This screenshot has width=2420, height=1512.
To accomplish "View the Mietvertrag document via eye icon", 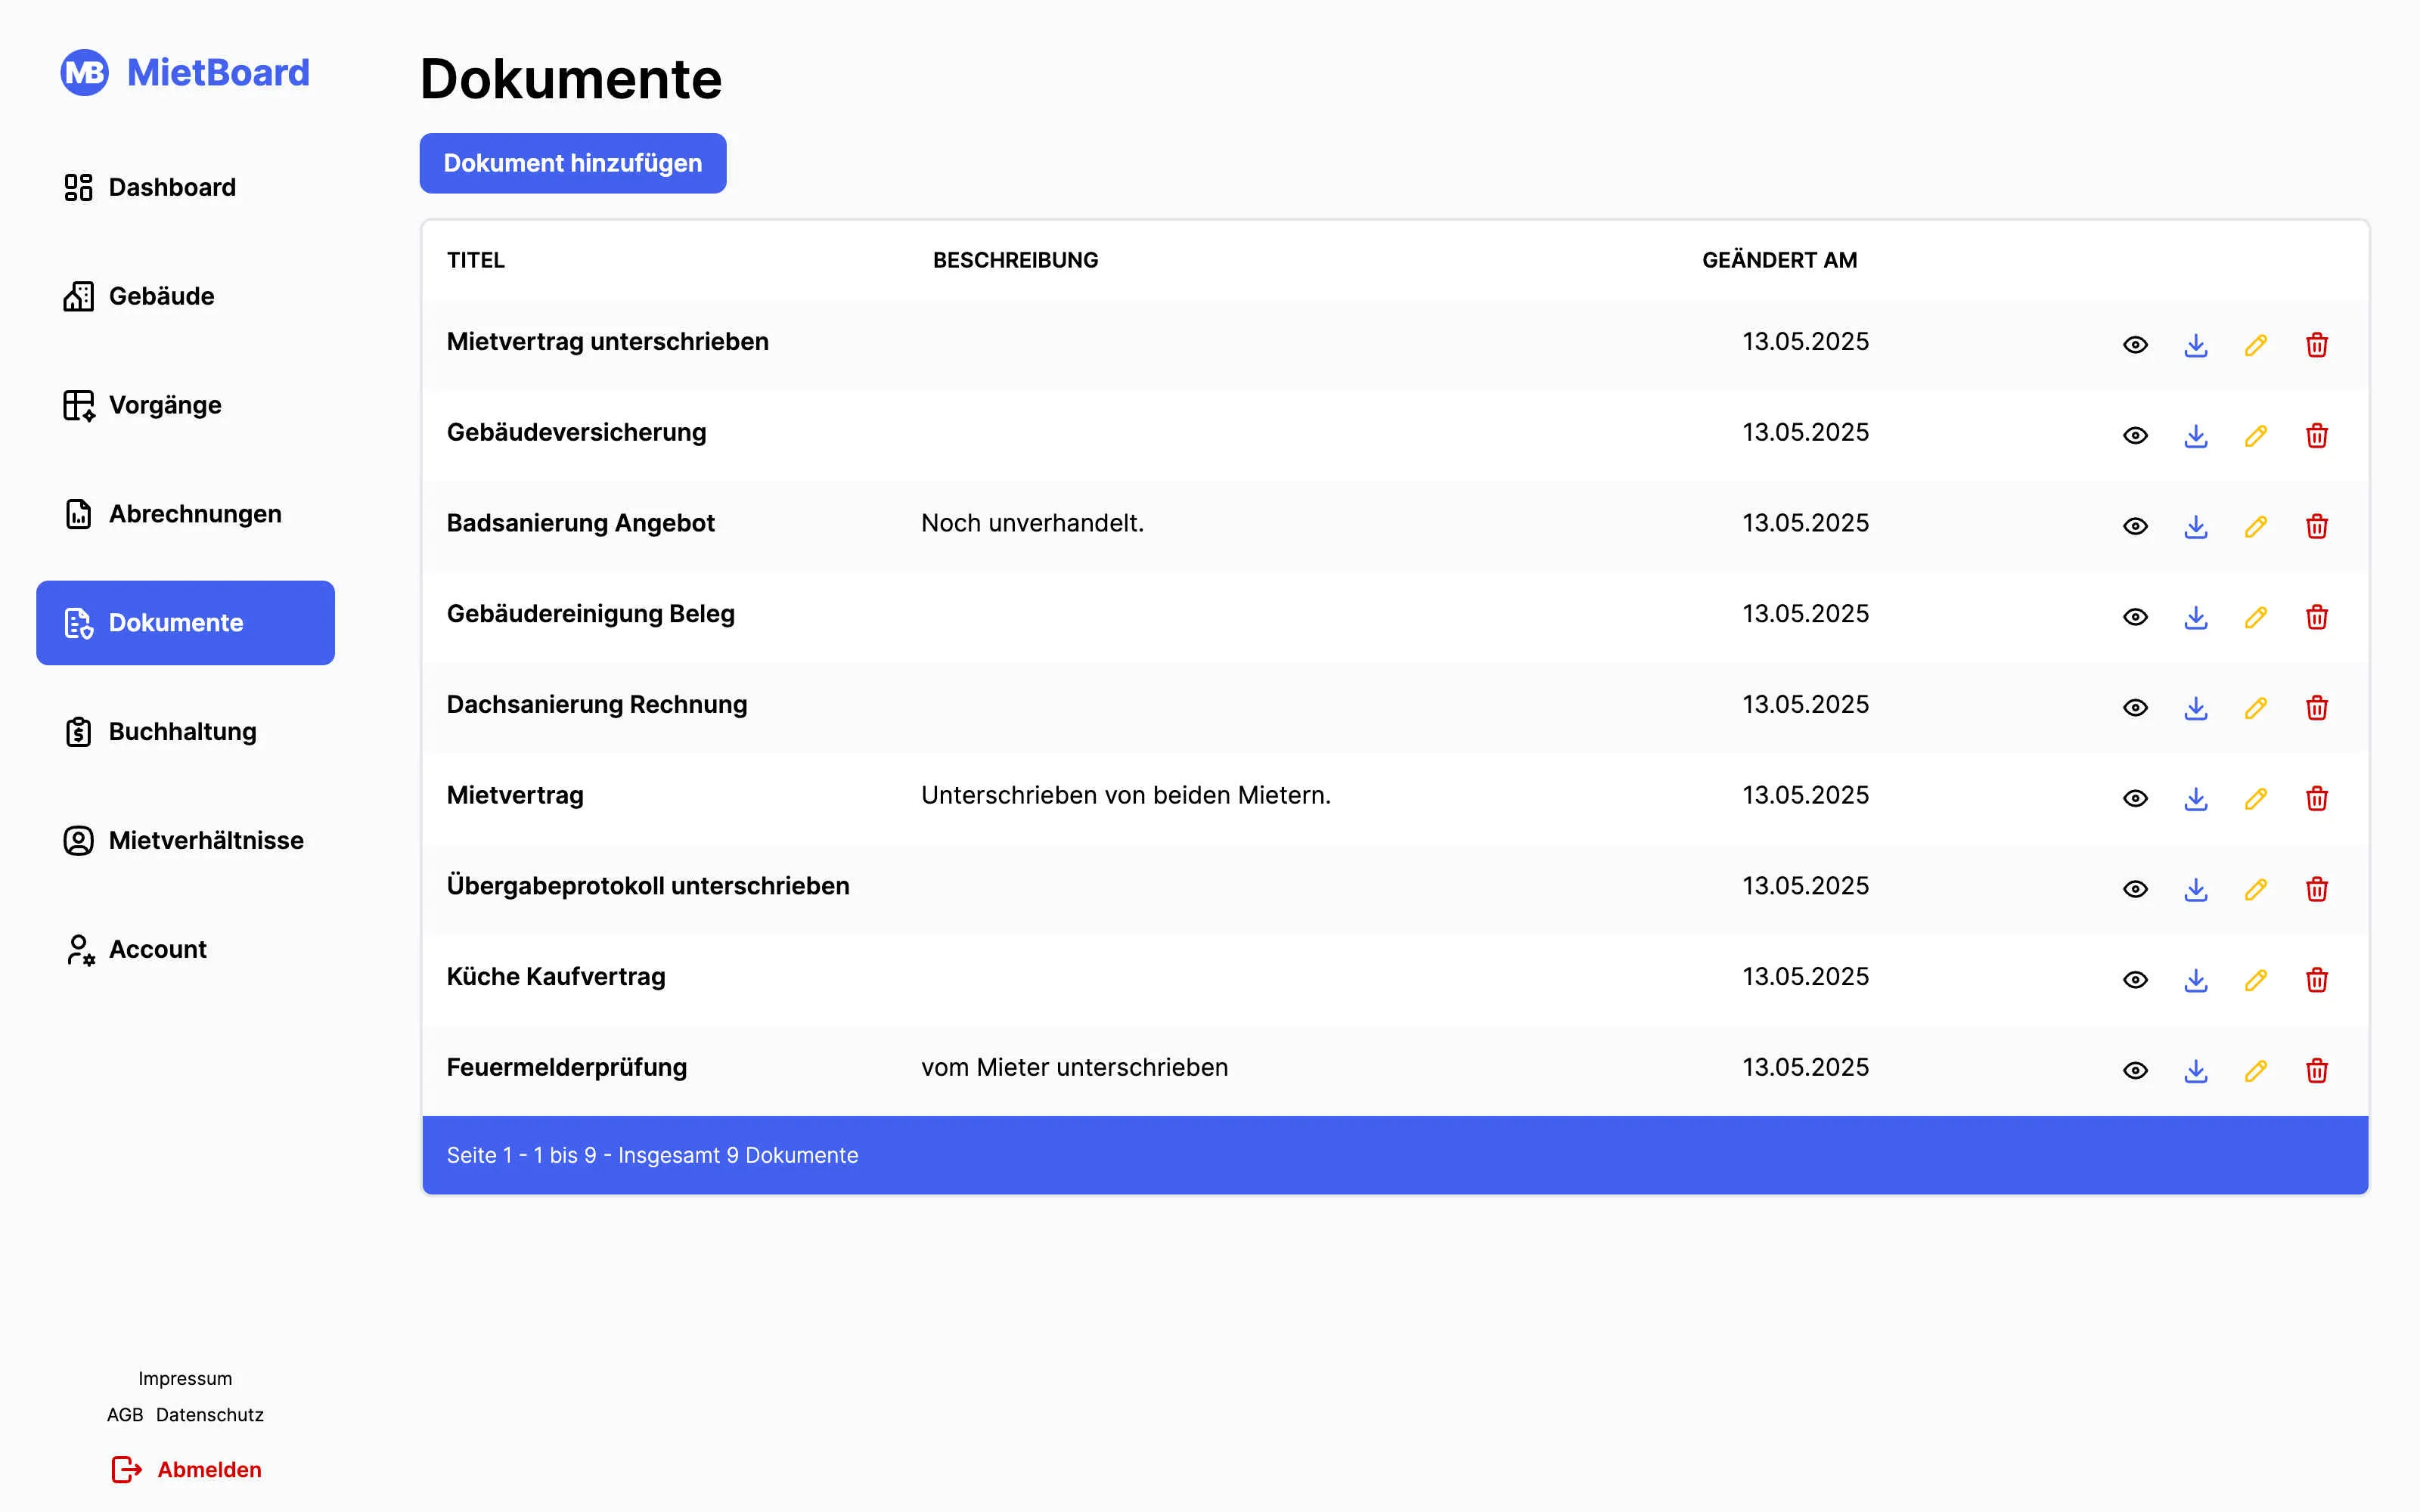I will [2135, 798].
